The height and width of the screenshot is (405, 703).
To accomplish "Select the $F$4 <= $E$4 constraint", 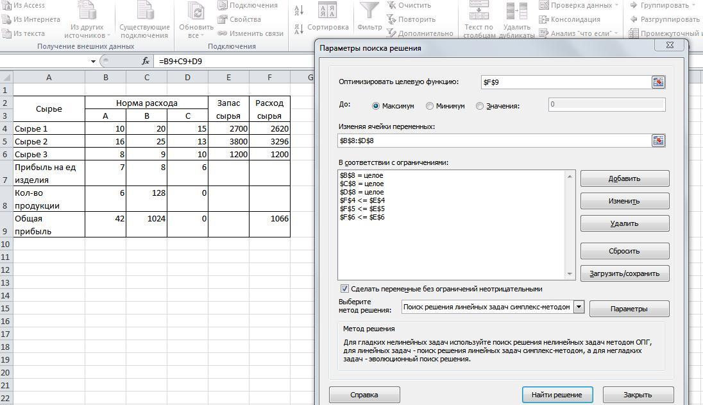I will (x=362, y=200).
